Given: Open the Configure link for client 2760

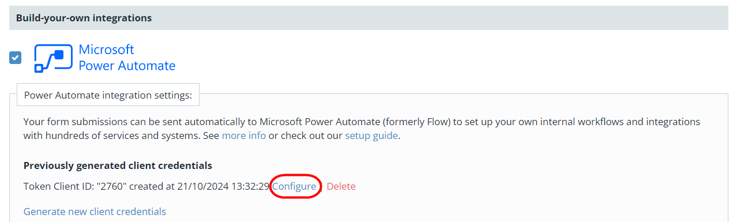Looking at the screenshot, I should click(294, 186).
